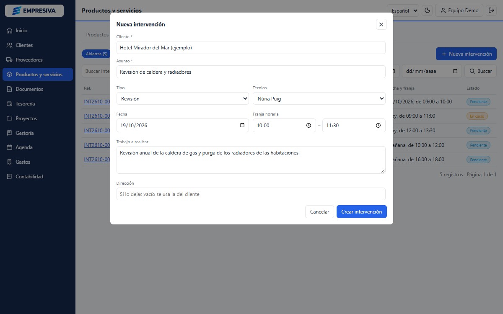503x314 pixels.
Task: Click the Nueva intervención button behind dialog
Action: click(x=466, y=54)
